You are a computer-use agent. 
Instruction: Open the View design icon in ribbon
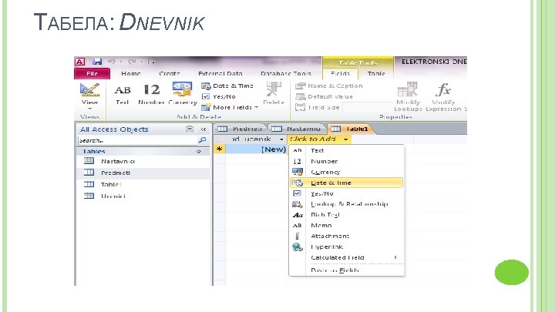click(89, 90)
